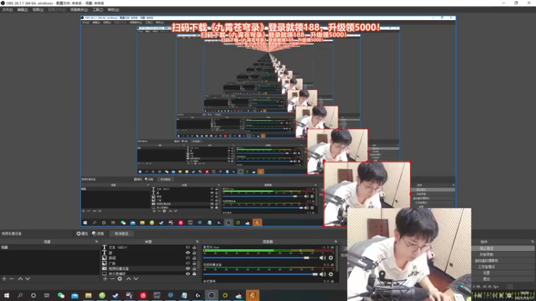The image size is (536, 301).
Task: Toggle visibility of 视频采集设备 source
Action: pos(188,269)
